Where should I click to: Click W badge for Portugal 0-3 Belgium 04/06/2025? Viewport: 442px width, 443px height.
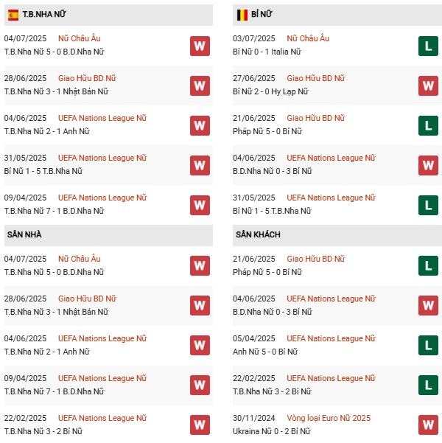[x=428, y=165]
